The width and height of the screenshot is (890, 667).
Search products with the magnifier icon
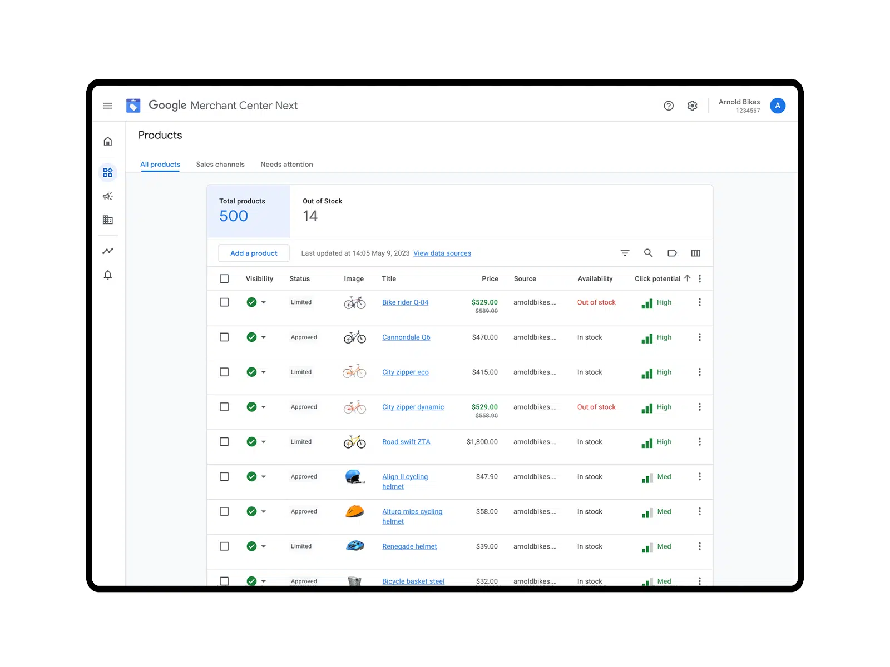pos(648,253)
